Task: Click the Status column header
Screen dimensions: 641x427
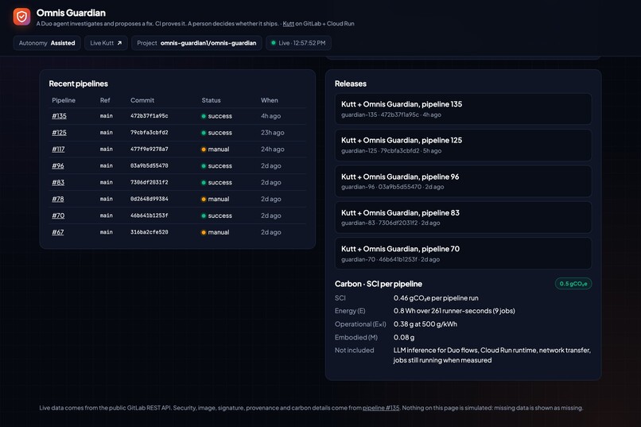Action: [211, 100]
